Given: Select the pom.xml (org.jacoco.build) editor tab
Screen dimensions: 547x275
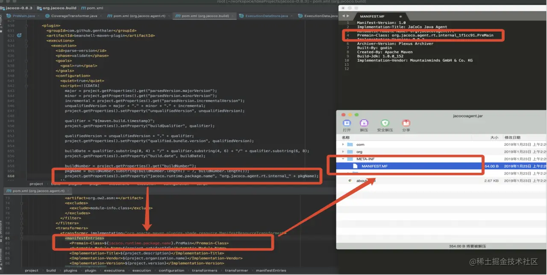Looking at the screenshot, I should pos(205,16).
